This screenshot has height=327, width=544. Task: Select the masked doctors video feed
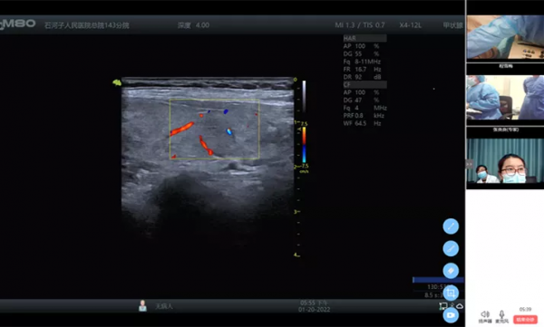(505, 160)
